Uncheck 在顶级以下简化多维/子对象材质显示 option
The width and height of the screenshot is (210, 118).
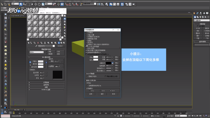86,44
